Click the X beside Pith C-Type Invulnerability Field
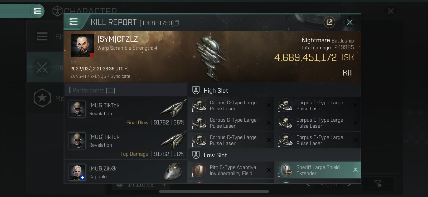Screen dimensions: 428x197 [269, 170]
